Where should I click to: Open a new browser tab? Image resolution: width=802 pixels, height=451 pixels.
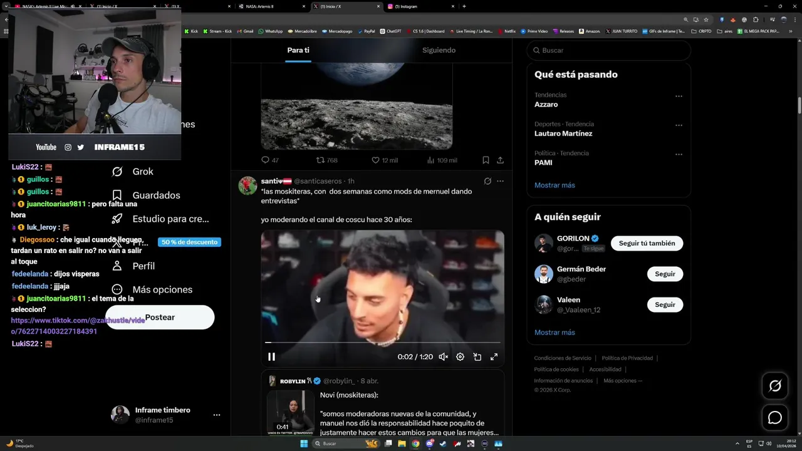464,6
